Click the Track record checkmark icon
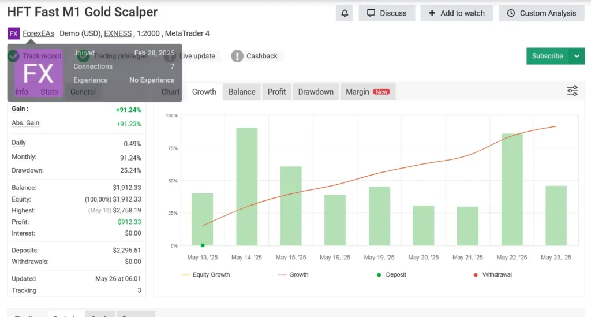This screenshot has height=317, width=591. click(13, 56)
